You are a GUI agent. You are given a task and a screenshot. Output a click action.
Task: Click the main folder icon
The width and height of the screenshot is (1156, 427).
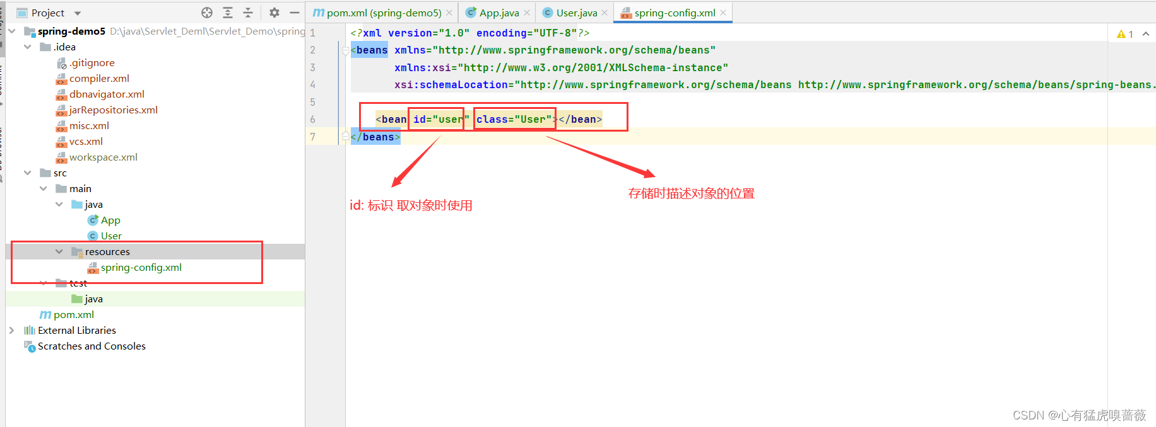click(x=61, y=188)
